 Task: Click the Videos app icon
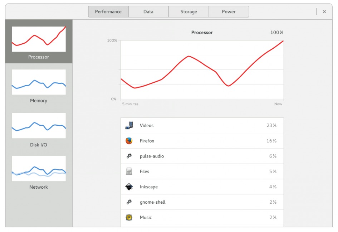129,125
